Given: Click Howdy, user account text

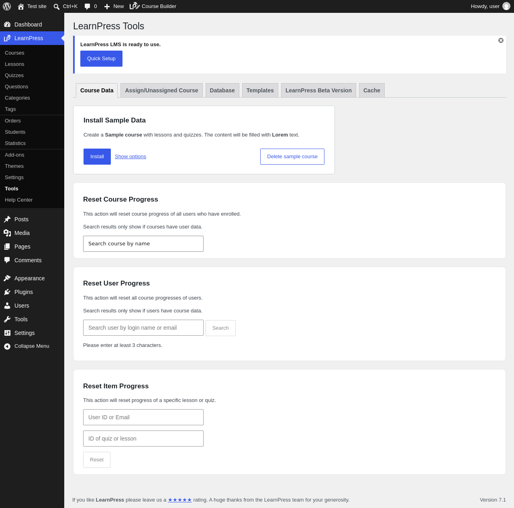Looking at the screenshot, I should (x=485, y=6).
